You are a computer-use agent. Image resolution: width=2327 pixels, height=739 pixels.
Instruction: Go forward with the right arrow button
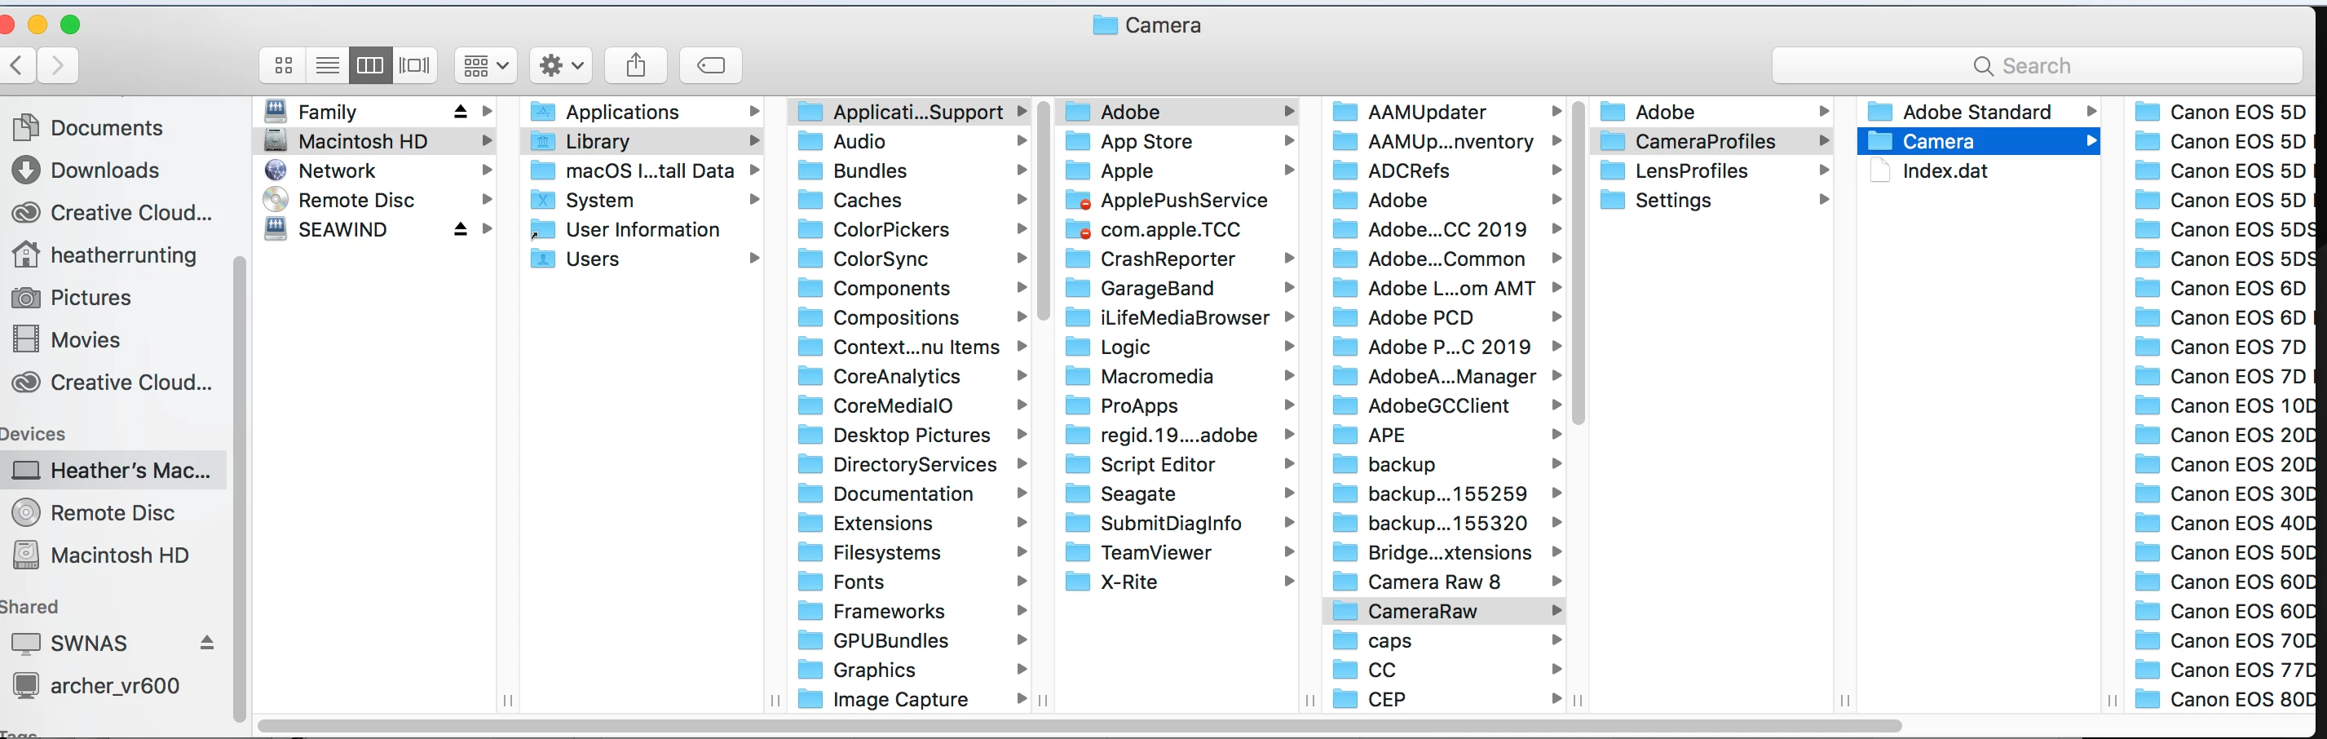pyautogui.click(x=58, y=65)
